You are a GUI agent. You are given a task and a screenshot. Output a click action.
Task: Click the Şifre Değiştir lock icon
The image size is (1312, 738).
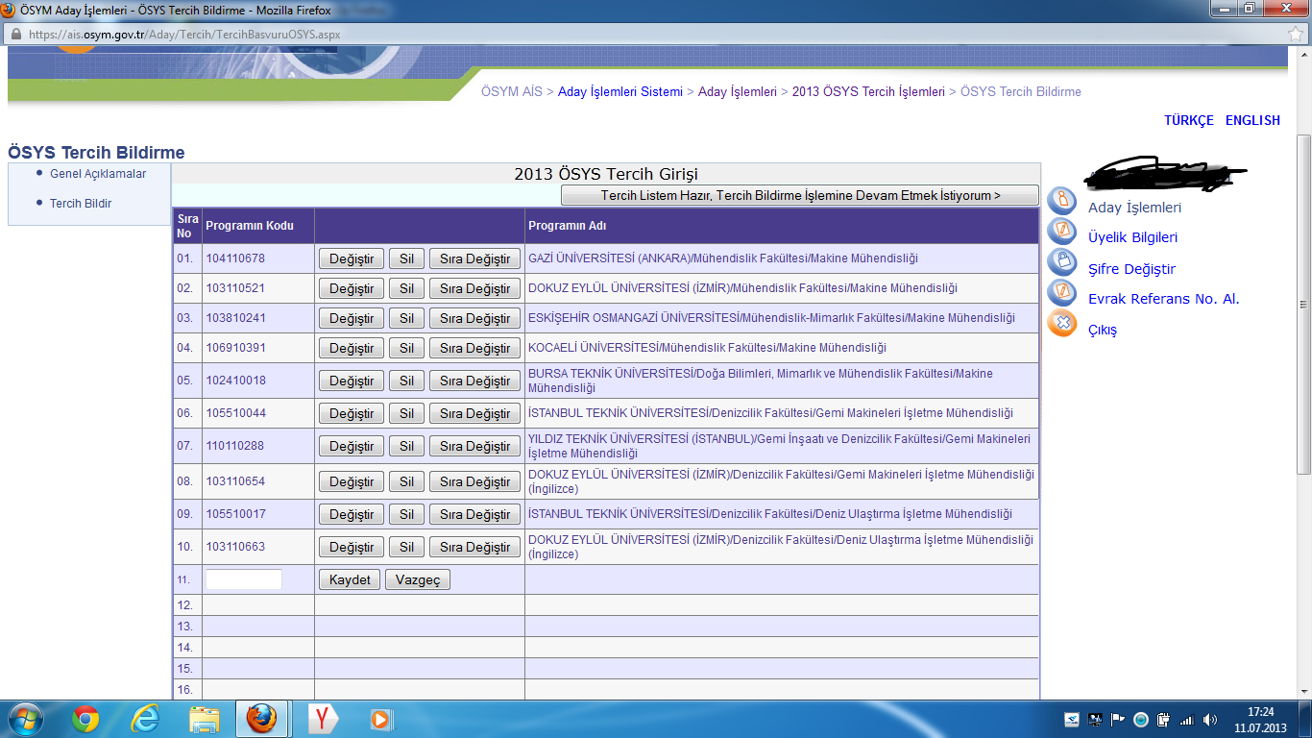1061,262
